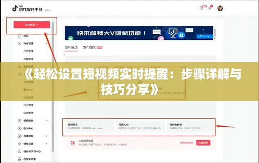This screenshot has height=163, width=259.
Task: Click the user avatar picture
Action: (220, 8)
